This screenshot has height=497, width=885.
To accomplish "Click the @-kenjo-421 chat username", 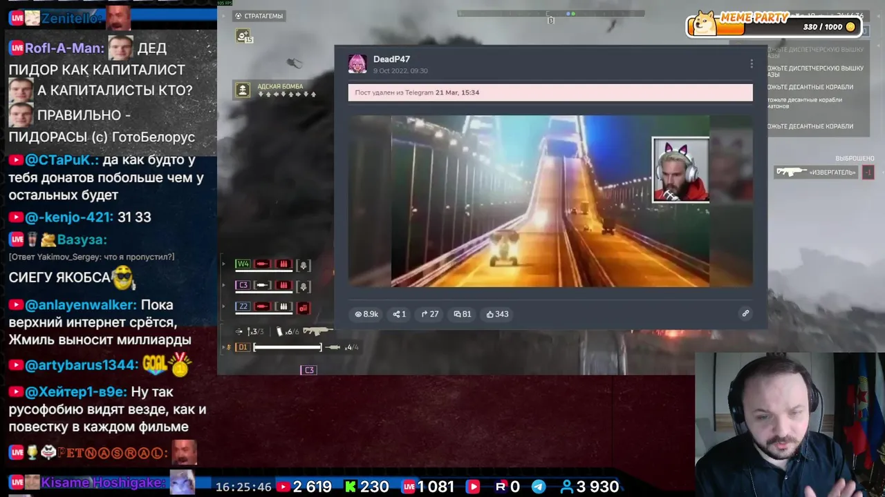I will click(x=69, y=217).
